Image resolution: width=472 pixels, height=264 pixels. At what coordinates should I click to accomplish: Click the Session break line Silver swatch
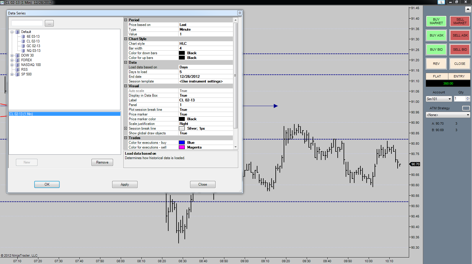pyautogui.click(x=182, y=128)
